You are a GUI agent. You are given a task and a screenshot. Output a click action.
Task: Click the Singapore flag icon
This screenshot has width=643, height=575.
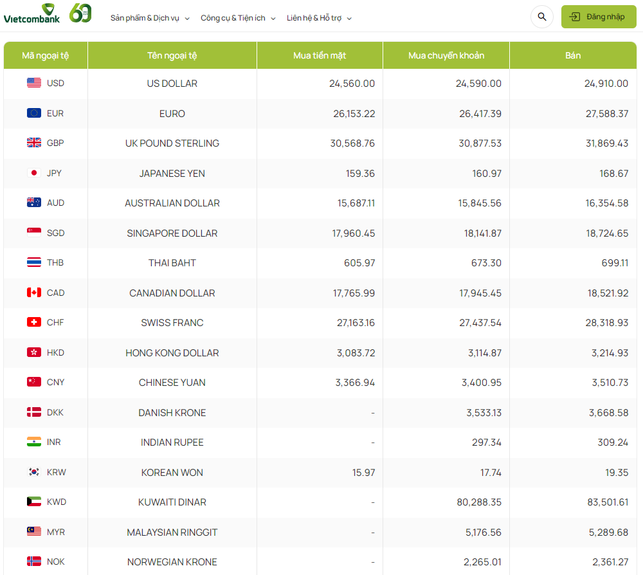point(34,233)
